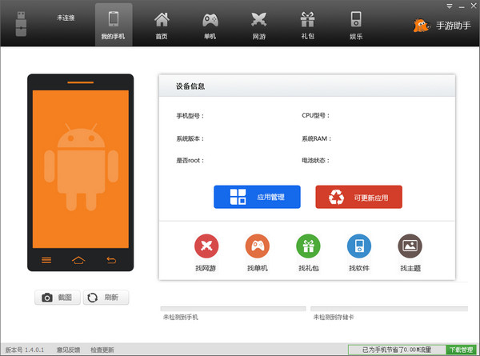Click the 截图 screenshot button
The height and width of the screenshot is (356, 480).
(x=58, y=298)
